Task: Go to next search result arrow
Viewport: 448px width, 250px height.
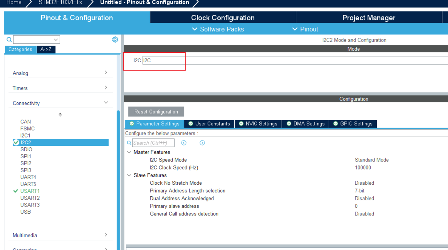Action: [x=202, y=143]
